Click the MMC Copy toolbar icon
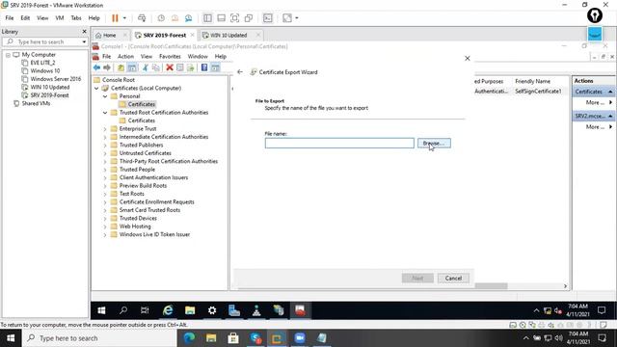Screen dimensions: 617x347 (x=156, y=67)
